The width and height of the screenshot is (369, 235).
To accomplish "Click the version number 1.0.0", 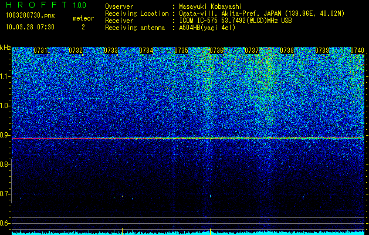I will click(80, 5).
